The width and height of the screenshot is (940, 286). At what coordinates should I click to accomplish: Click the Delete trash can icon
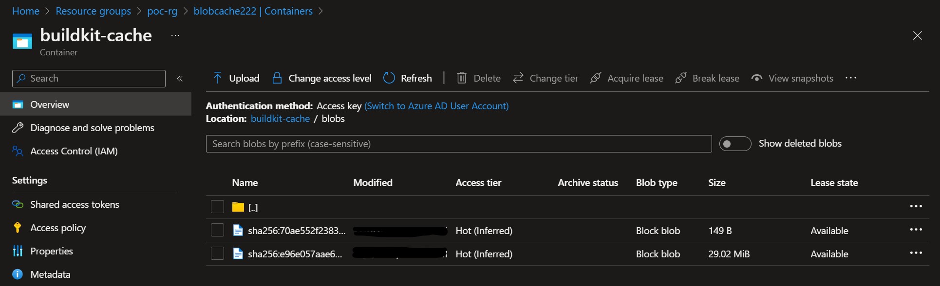[462, 78]
